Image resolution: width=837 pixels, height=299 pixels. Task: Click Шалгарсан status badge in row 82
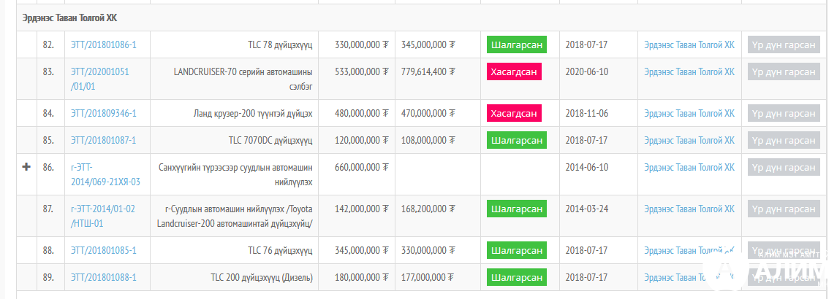point(517,44)
